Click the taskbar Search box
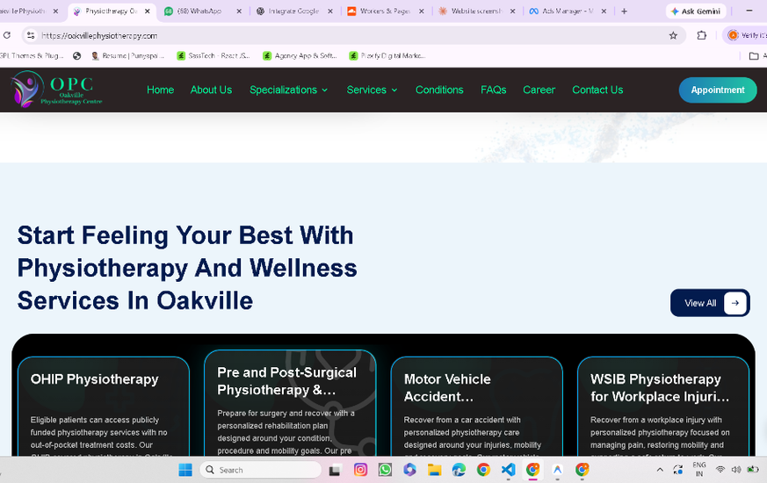 (x=260, y=470)
